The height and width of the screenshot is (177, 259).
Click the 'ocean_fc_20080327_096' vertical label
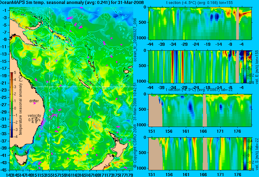[135, 40]
